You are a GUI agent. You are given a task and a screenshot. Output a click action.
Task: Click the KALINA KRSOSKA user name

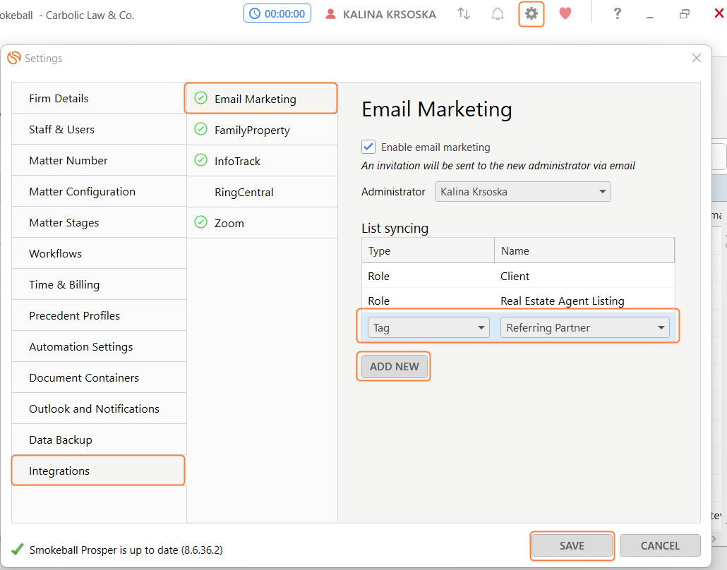coord(390,15)
